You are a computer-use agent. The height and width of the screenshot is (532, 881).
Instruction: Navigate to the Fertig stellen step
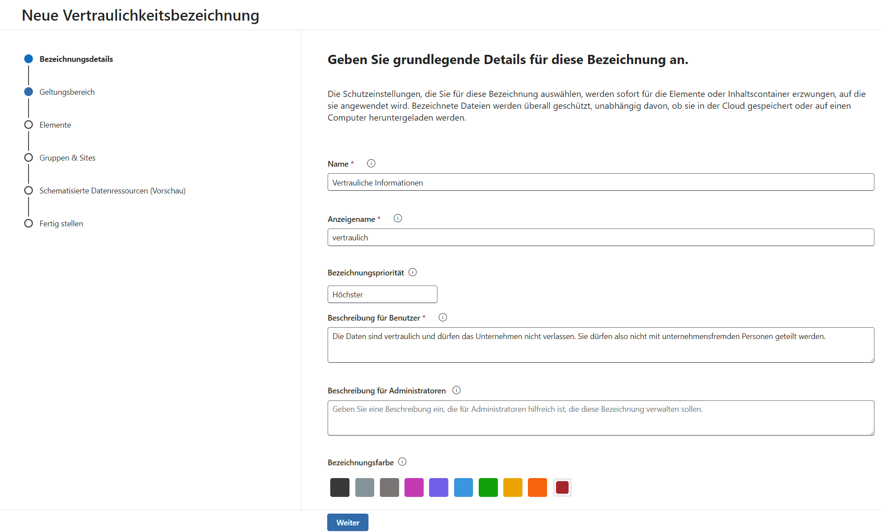(x=61, y=224)
